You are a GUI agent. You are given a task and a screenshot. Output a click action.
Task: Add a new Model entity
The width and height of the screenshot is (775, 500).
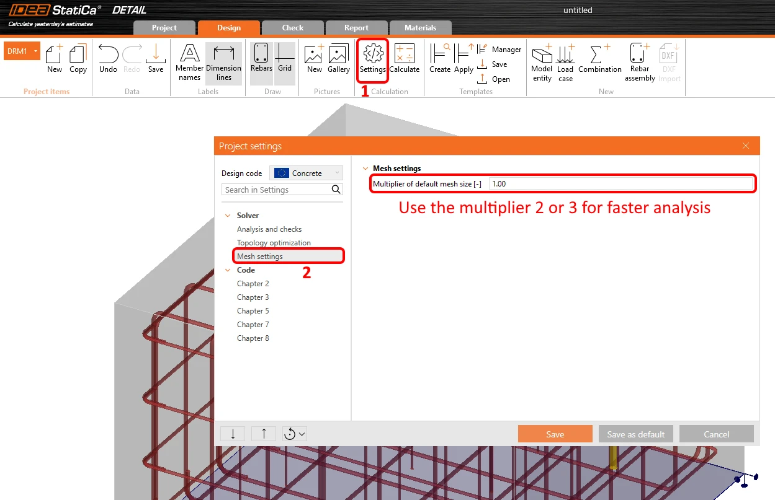(542, 63)
